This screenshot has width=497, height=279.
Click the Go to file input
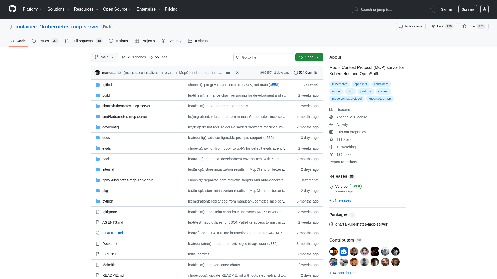pyautogui.click(x=263, y=57)
